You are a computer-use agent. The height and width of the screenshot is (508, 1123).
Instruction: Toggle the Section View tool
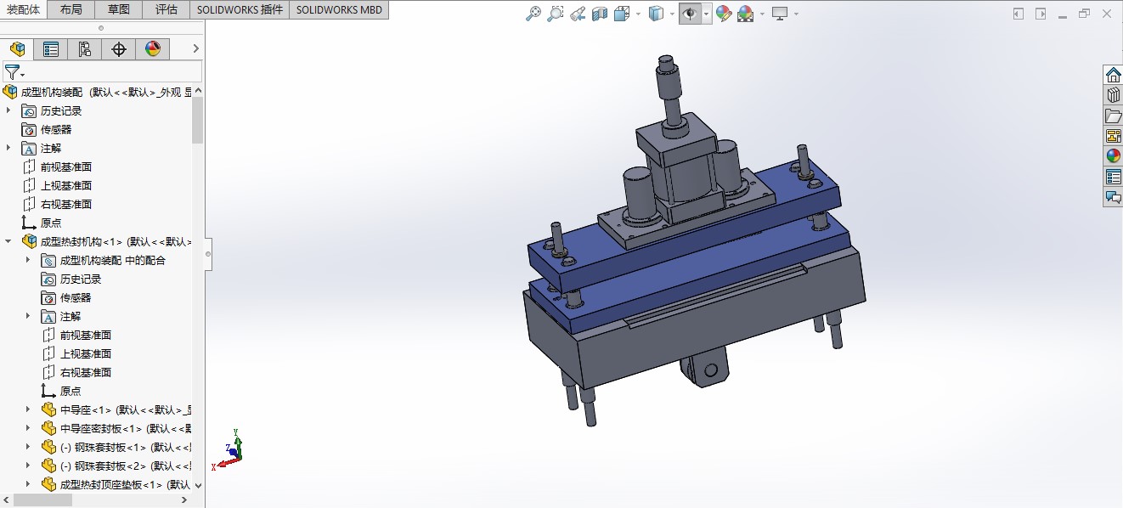point(600,14)
